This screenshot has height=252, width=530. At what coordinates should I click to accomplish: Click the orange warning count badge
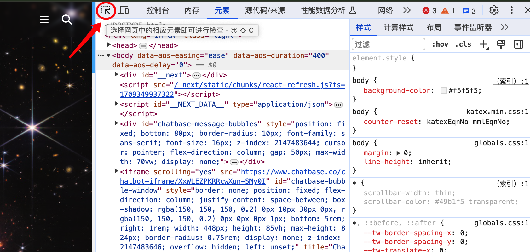(x=448, y=11)
